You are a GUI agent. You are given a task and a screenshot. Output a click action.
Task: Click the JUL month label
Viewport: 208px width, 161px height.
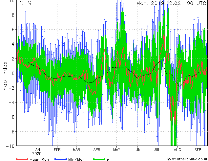(157, 150)
